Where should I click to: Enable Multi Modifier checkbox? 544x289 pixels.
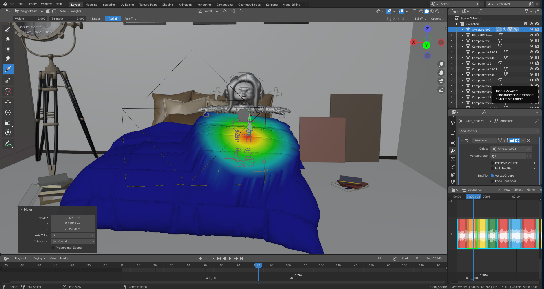click(492, 168)
